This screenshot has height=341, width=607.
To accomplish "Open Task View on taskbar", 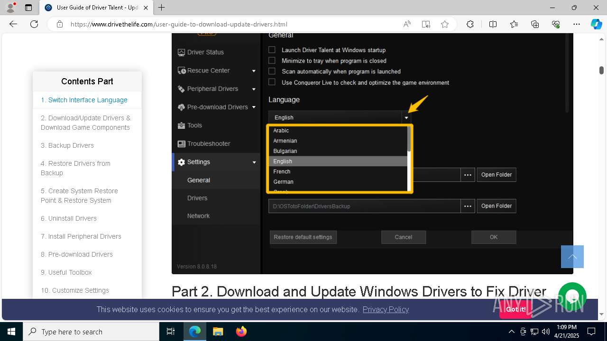I will [x=171, y=332].
